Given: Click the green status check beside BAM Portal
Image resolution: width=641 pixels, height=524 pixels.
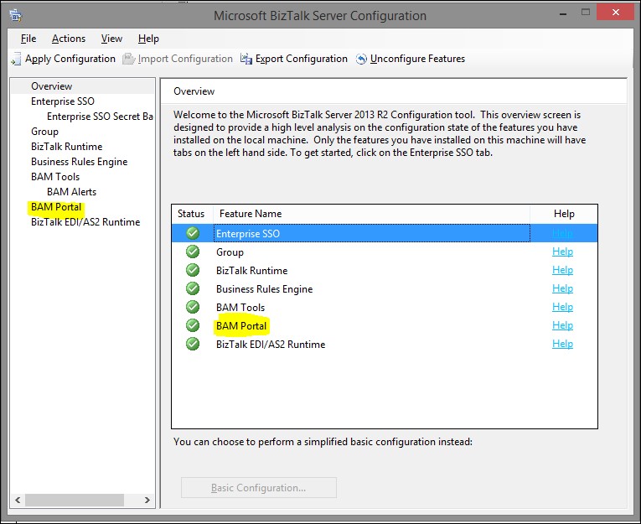Looking at the screenshot, I should point(193,325).
